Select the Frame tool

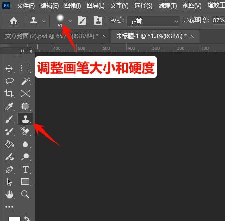click(25, 94)
